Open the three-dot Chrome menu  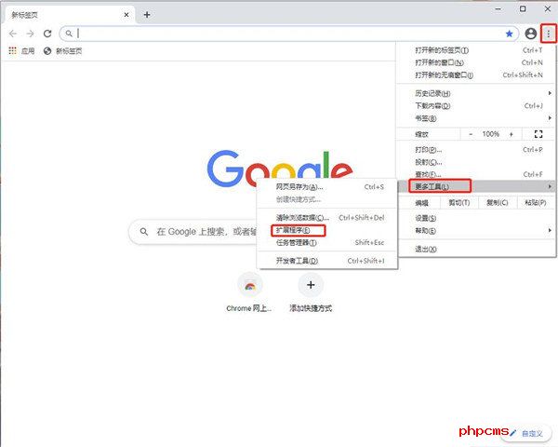point(549,34)
